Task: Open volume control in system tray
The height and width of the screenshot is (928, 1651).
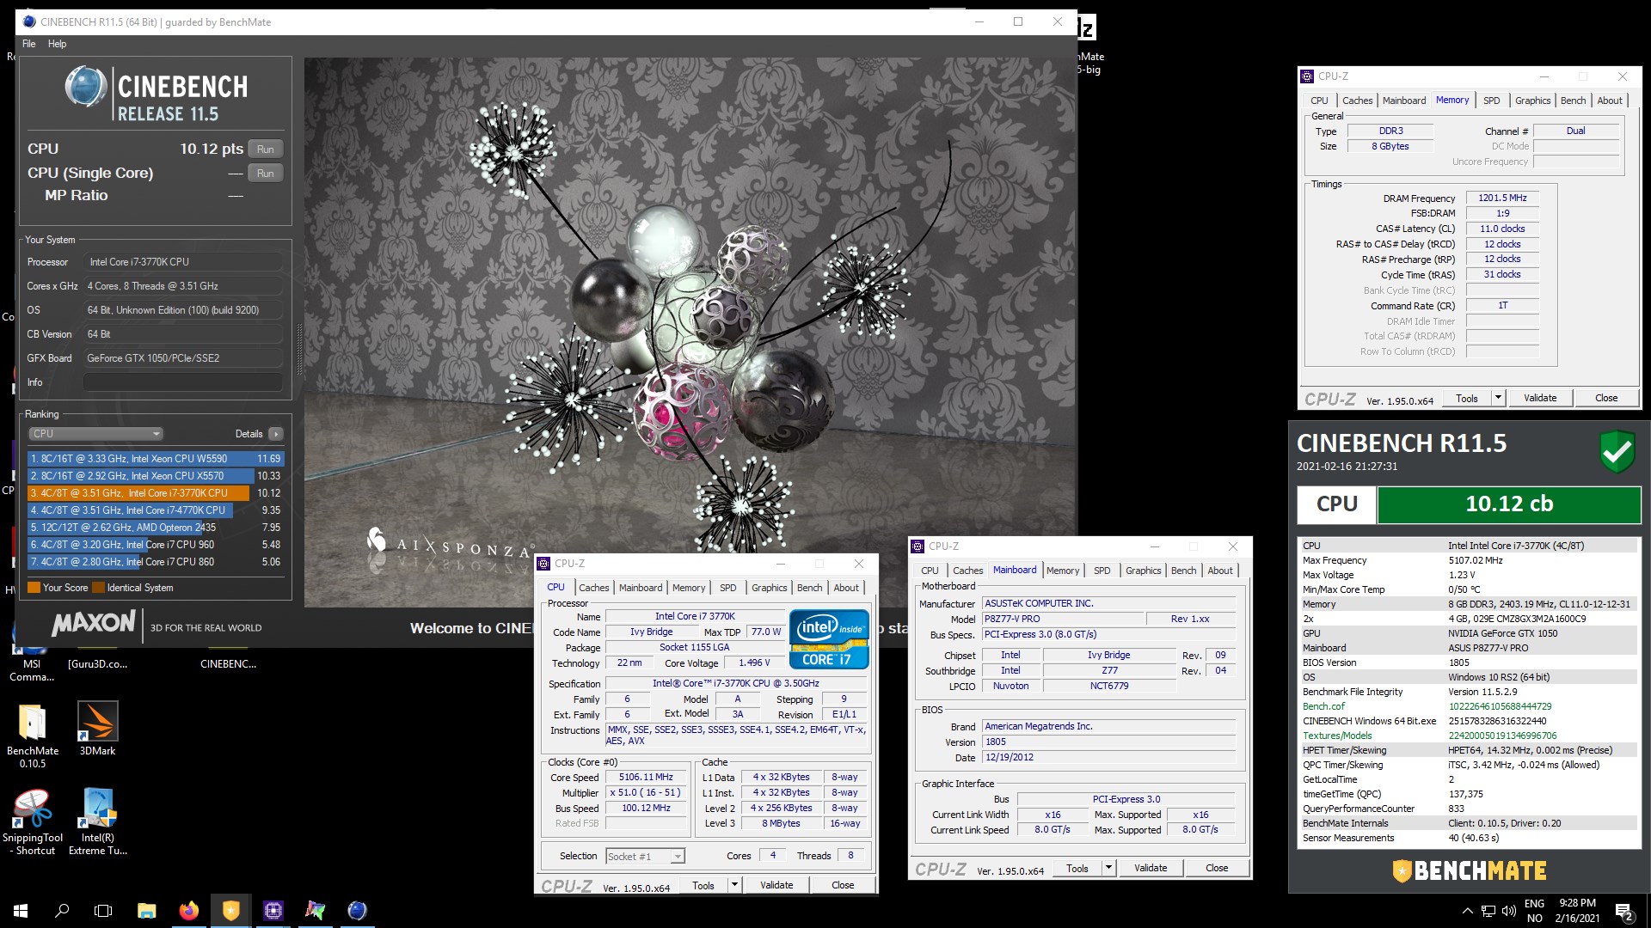Action: [x=1509, y=911]
